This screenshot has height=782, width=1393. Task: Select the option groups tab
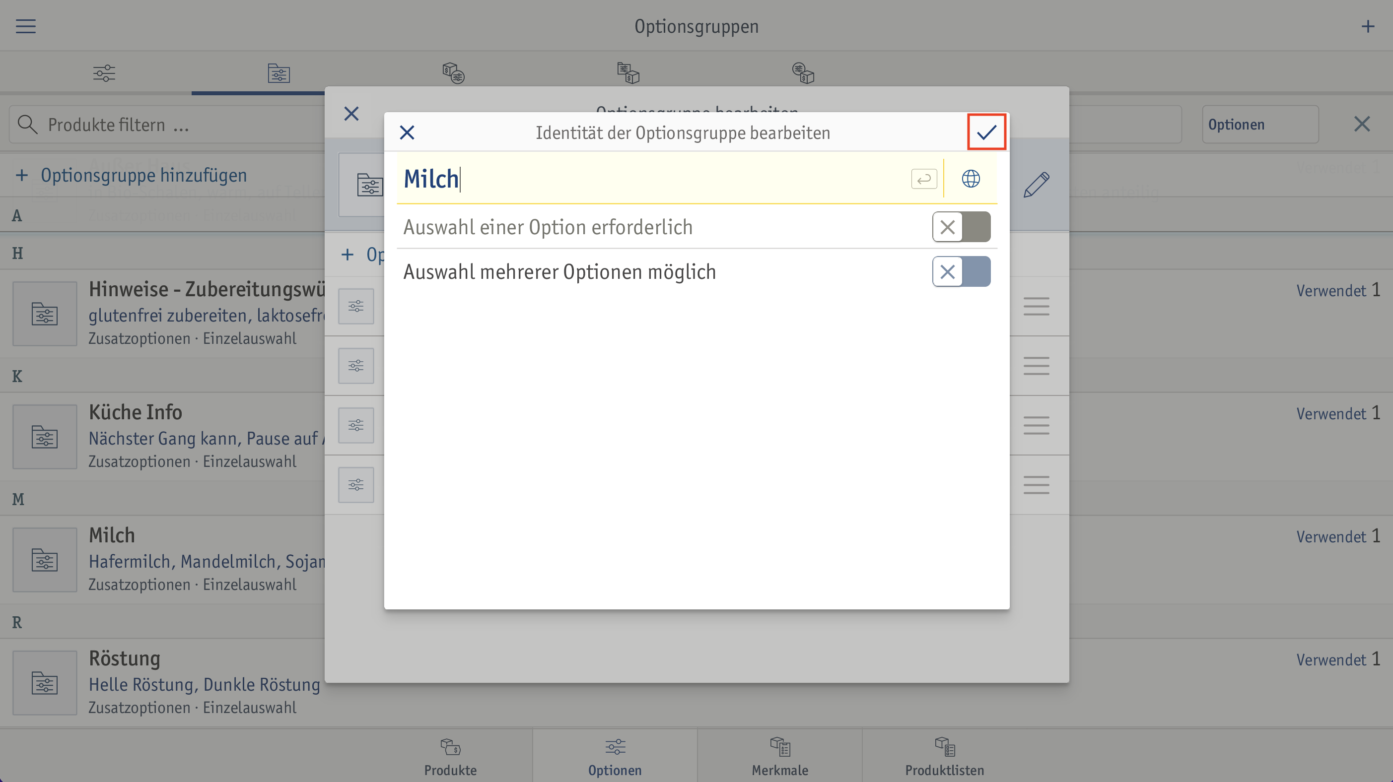coord(279,73)
